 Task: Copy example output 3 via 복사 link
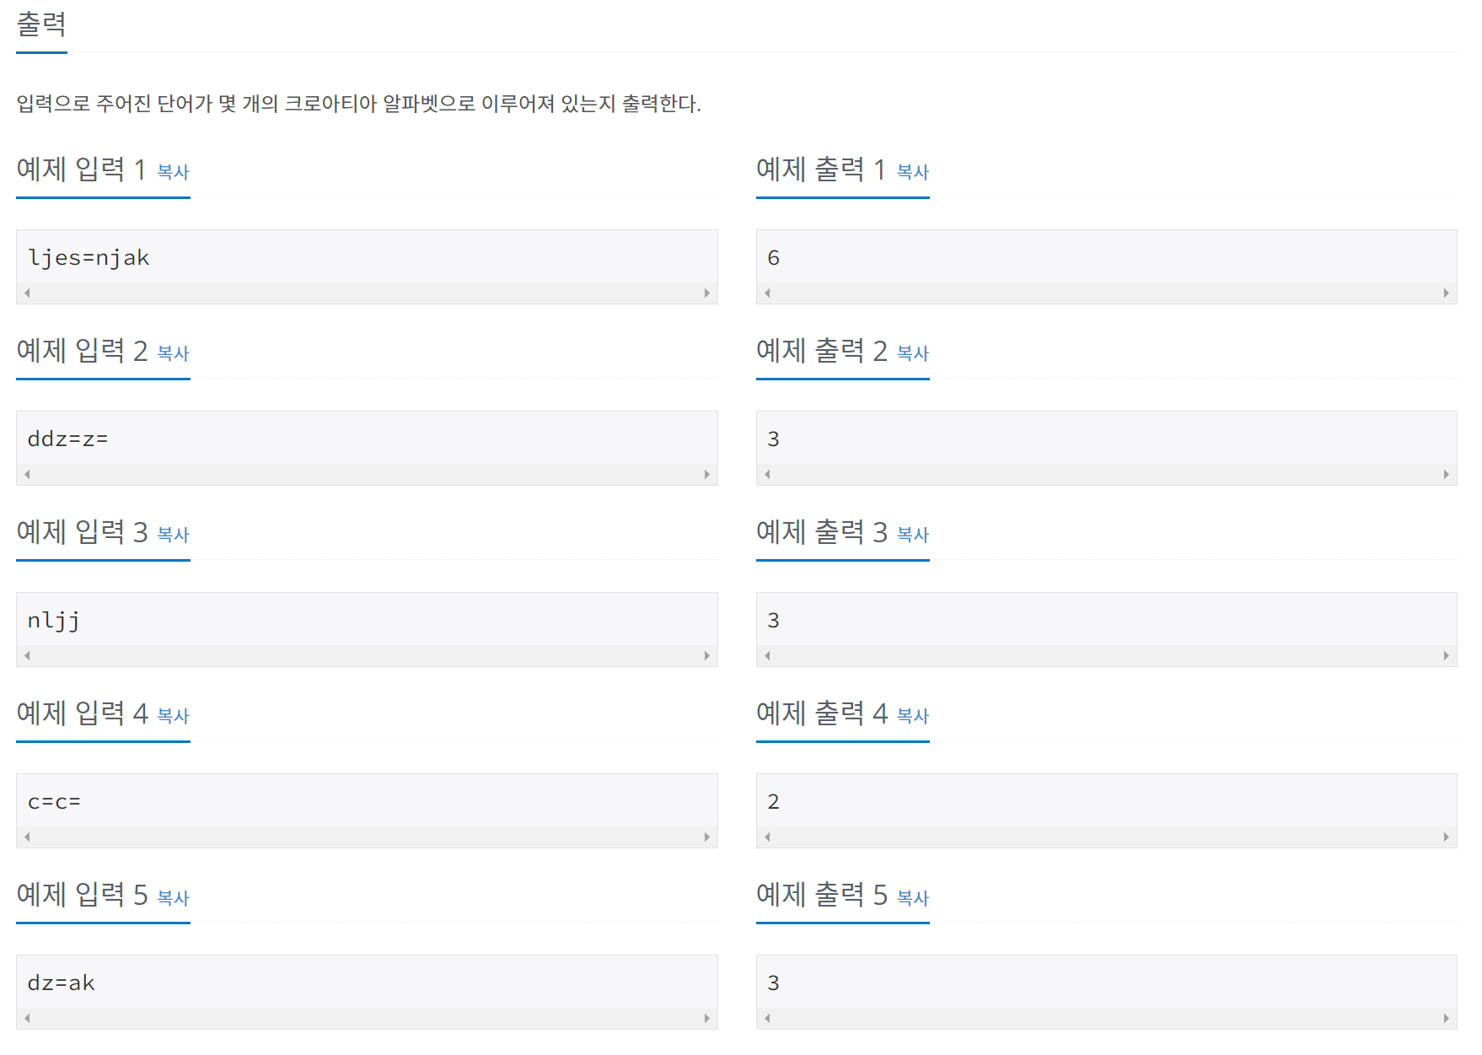pos(912,535)
